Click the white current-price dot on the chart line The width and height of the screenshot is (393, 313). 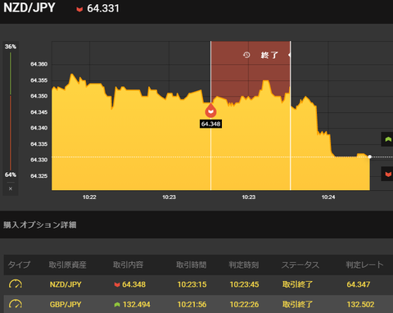click(370, 156)
